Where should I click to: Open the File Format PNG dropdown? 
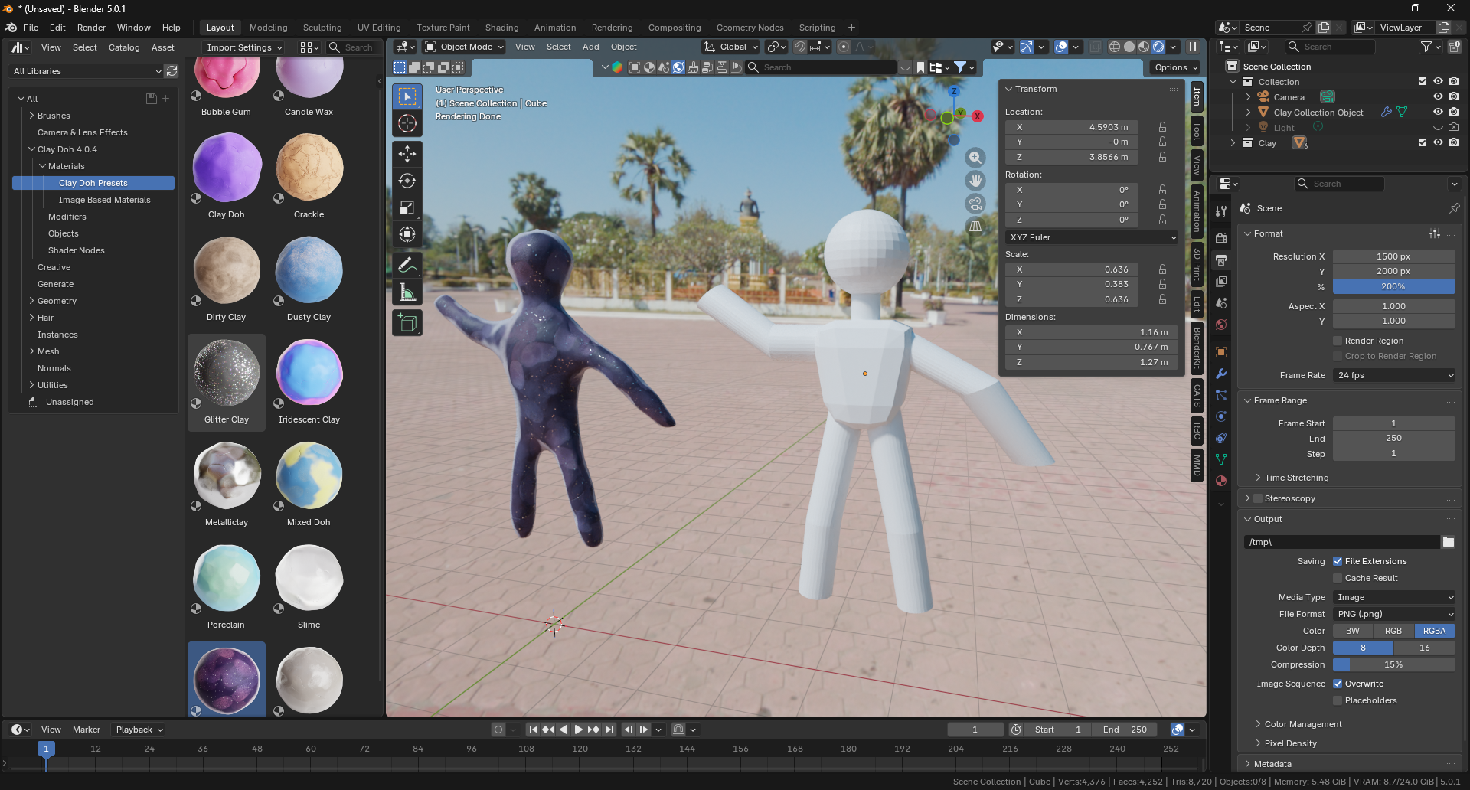click(x=1393, y=614)
